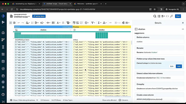Click the data grid vertical scrollbar
Image resolution: width=186 pixels, height=104 pixels.
(131, 42)
